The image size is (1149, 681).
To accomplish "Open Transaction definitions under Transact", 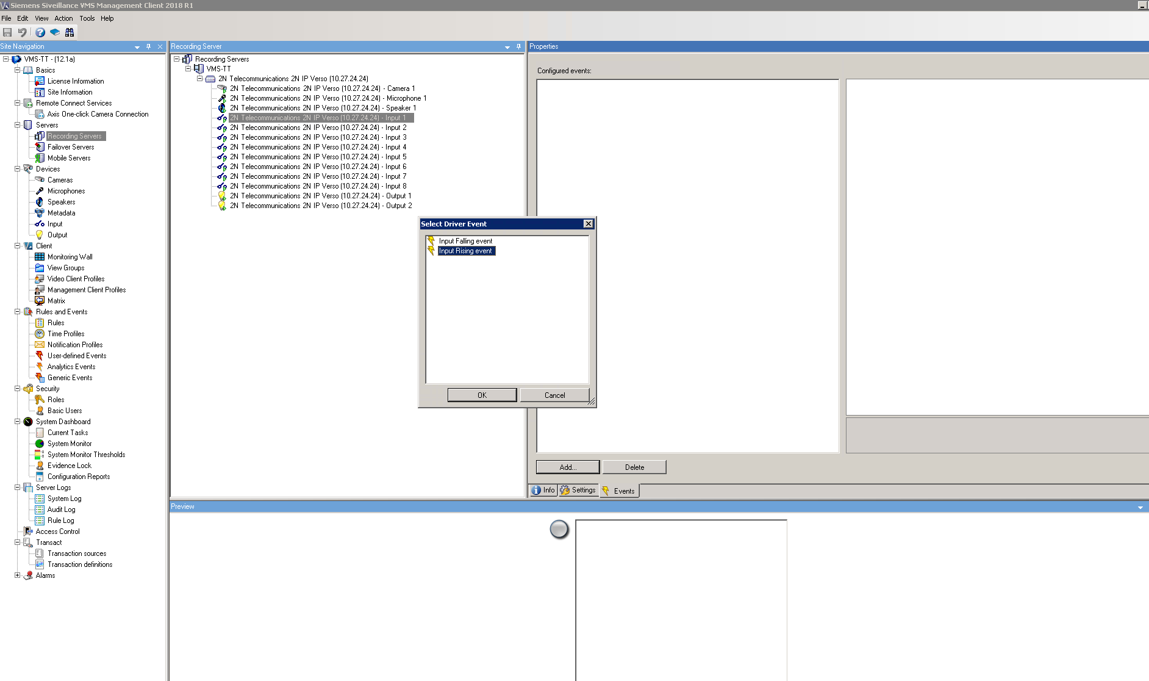I will 80,564.
